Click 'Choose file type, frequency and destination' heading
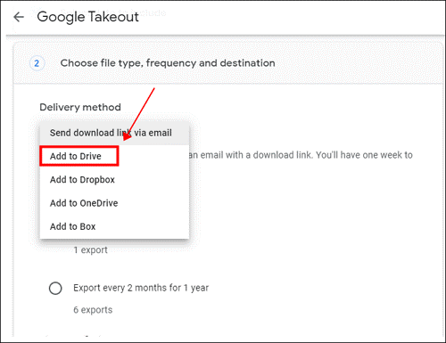446x343 pixels. tap(168, 63)
